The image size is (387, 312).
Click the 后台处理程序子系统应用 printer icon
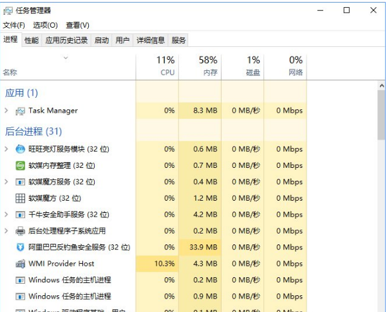(20, 231)
